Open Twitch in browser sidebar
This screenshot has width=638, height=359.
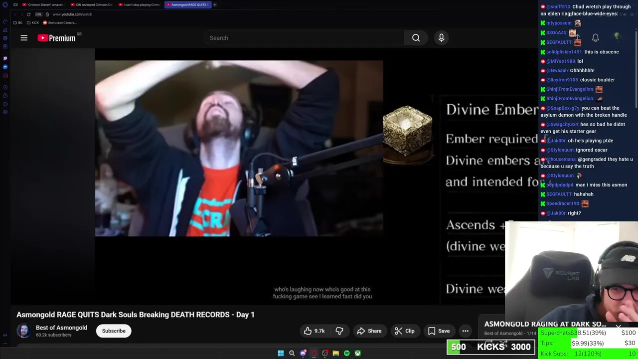tap(5, 58)
